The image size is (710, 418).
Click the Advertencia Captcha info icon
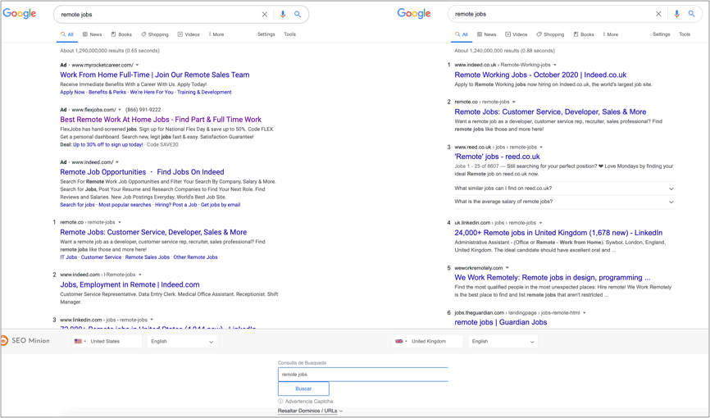(x=280, y=402)
